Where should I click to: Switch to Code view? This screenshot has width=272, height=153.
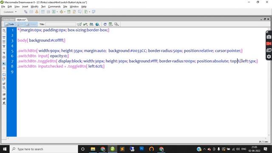tap(9, 24)
